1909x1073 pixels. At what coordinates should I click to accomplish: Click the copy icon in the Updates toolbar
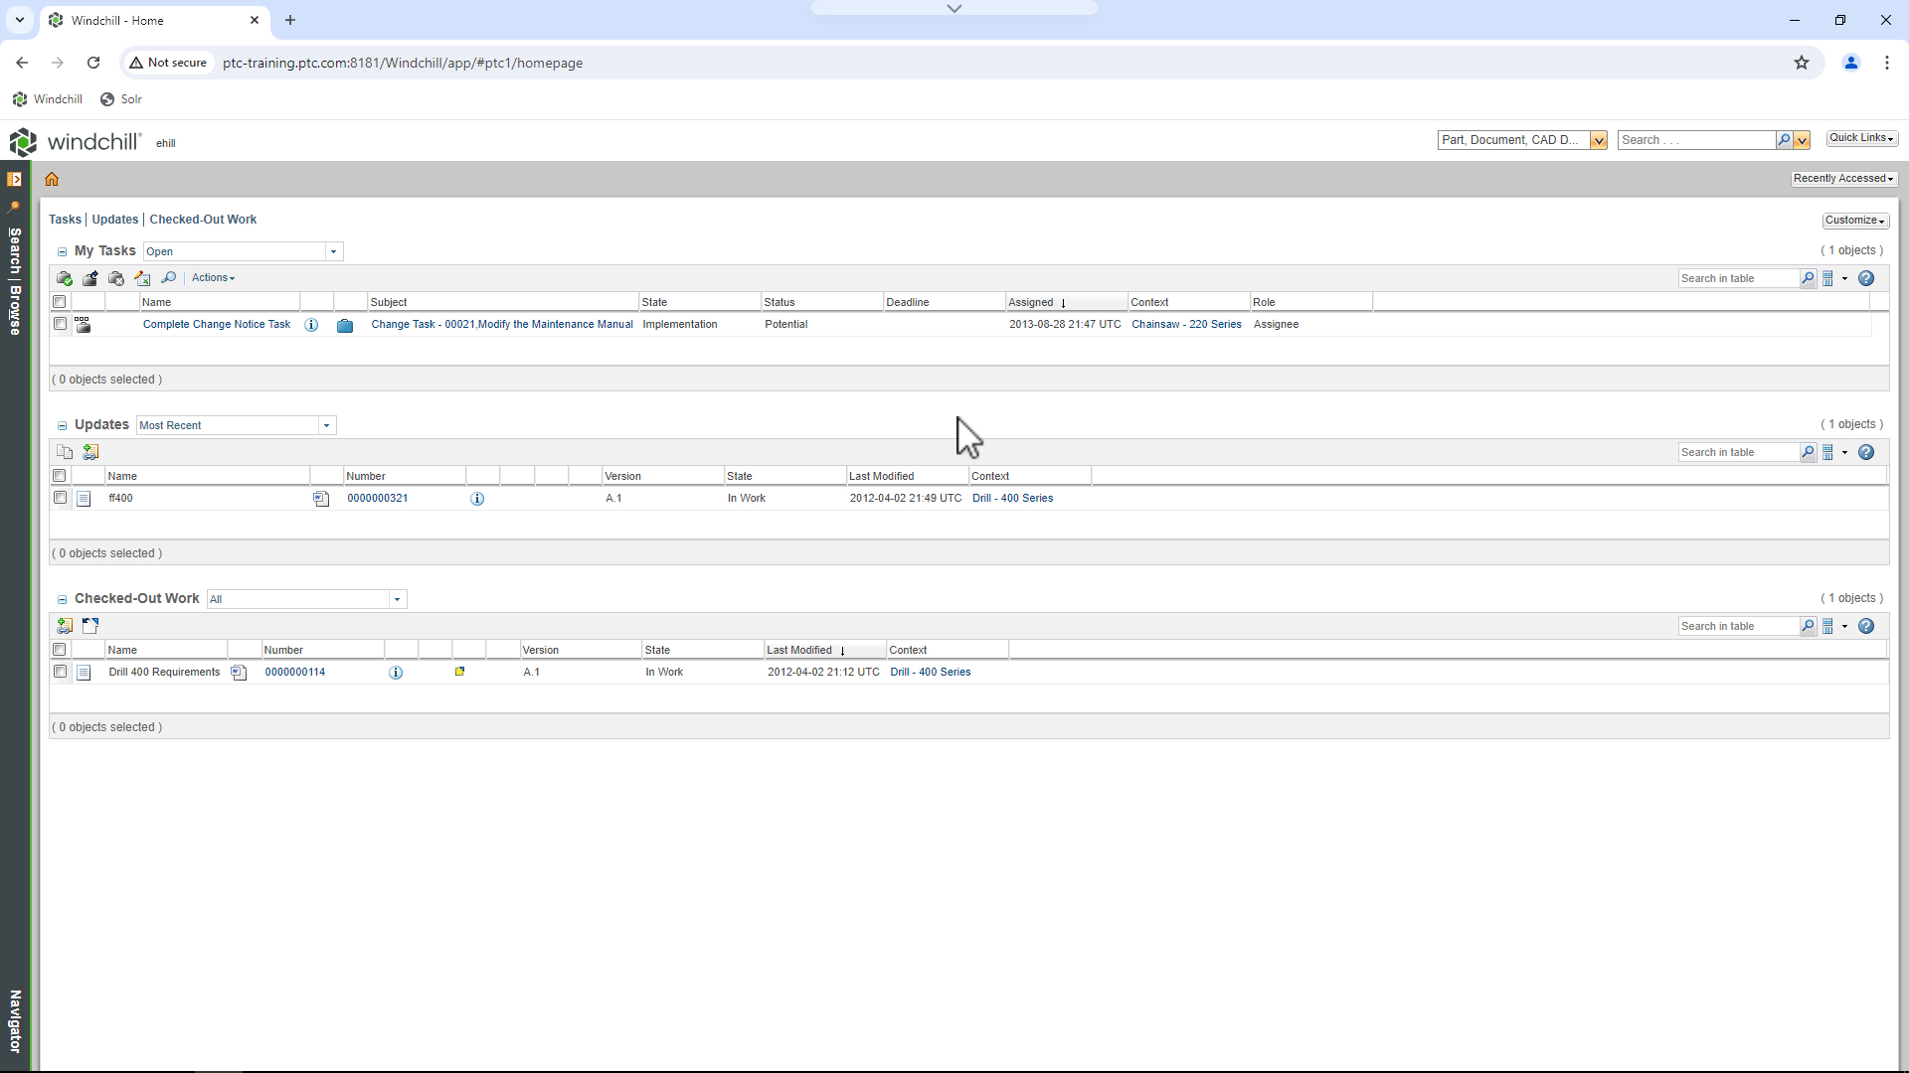point(65,452)
